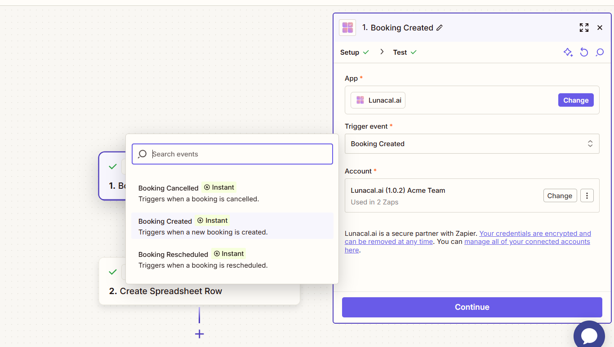Click Instant badge beside Booking Cancelled
The height and width of the screenshot is (347, 614).
tap(219, 187)
